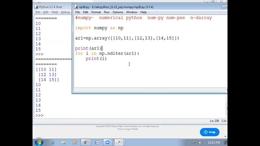The height and width of the screenshot is (146, 260).
Task: Open Window menu in editor window
Action: coord(132,12)
